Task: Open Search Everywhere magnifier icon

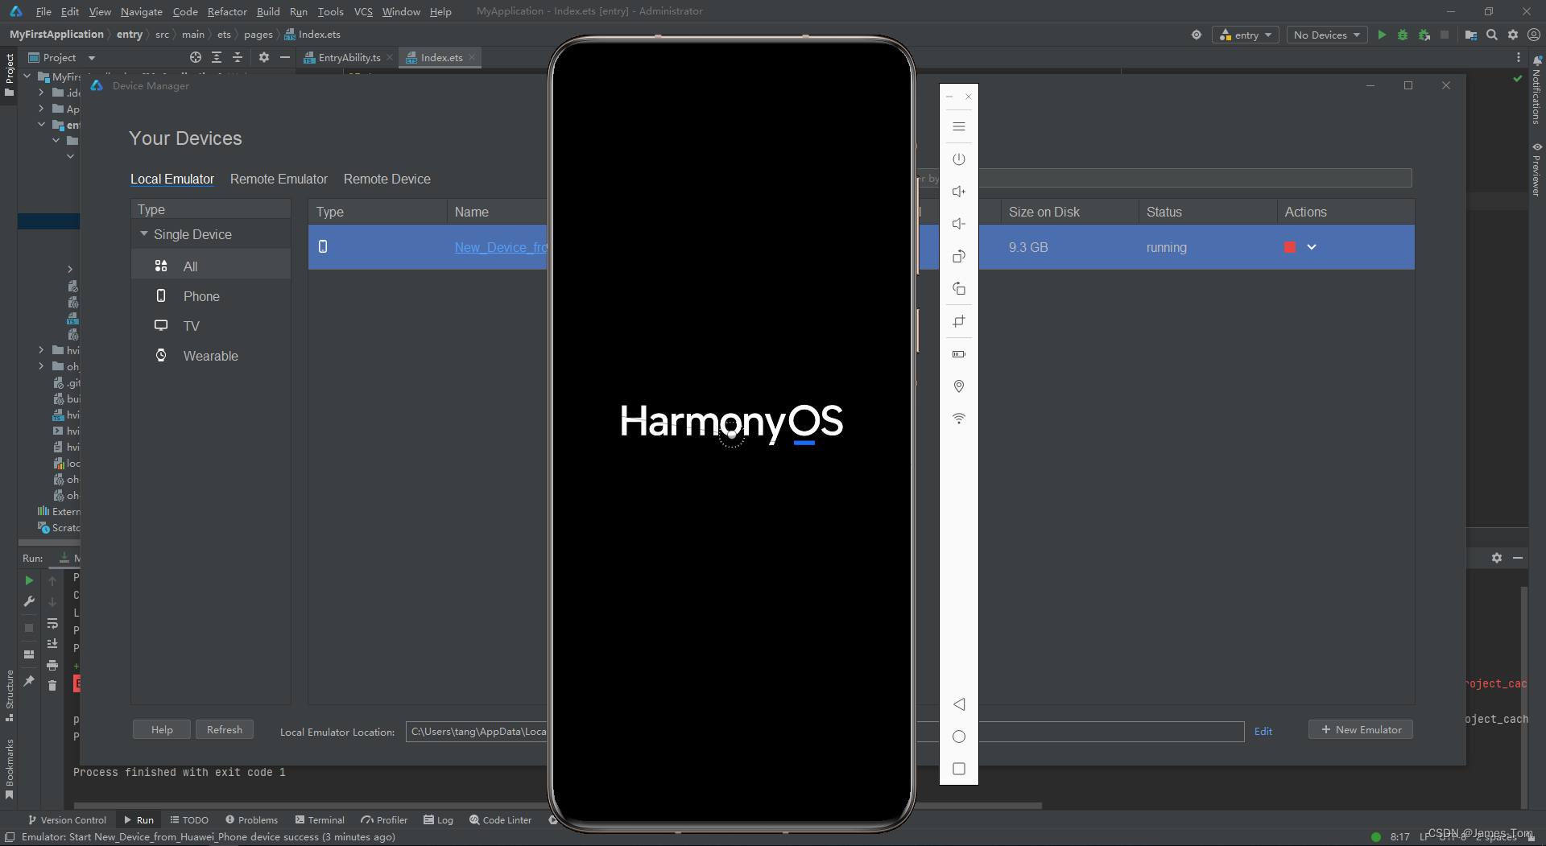Action: 1492,35
